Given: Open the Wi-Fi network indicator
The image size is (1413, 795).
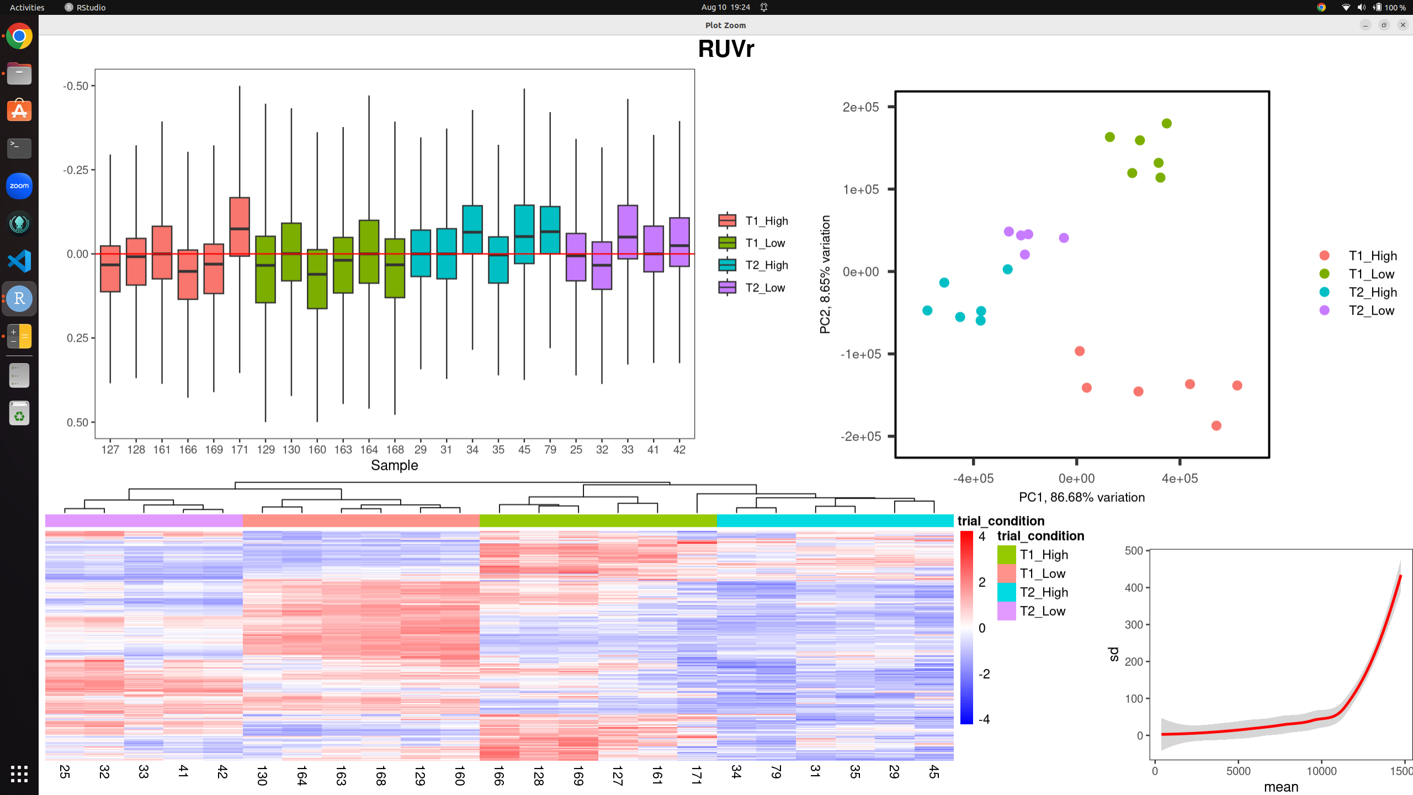Looking at the screenshot, I should tap(1346, 7).
